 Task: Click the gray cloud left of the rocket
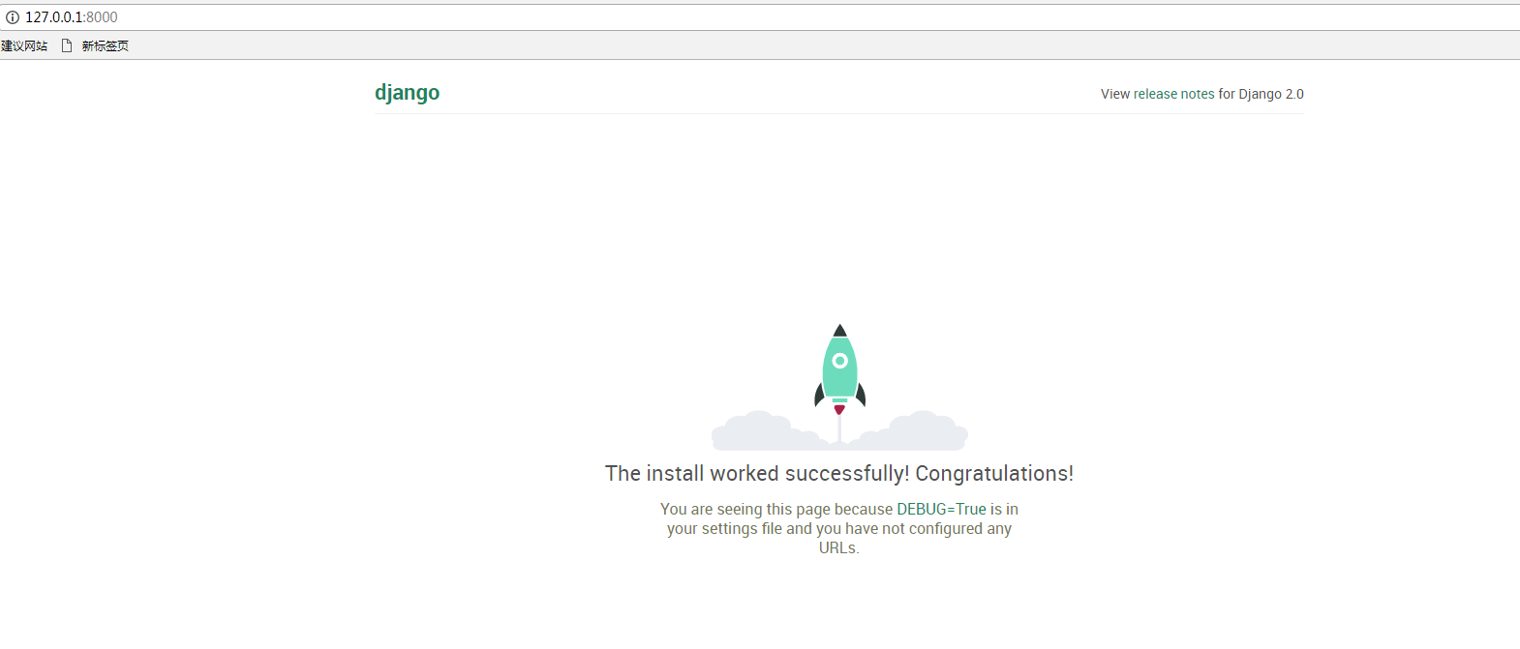pyautogui.click(x=764, y=430)
